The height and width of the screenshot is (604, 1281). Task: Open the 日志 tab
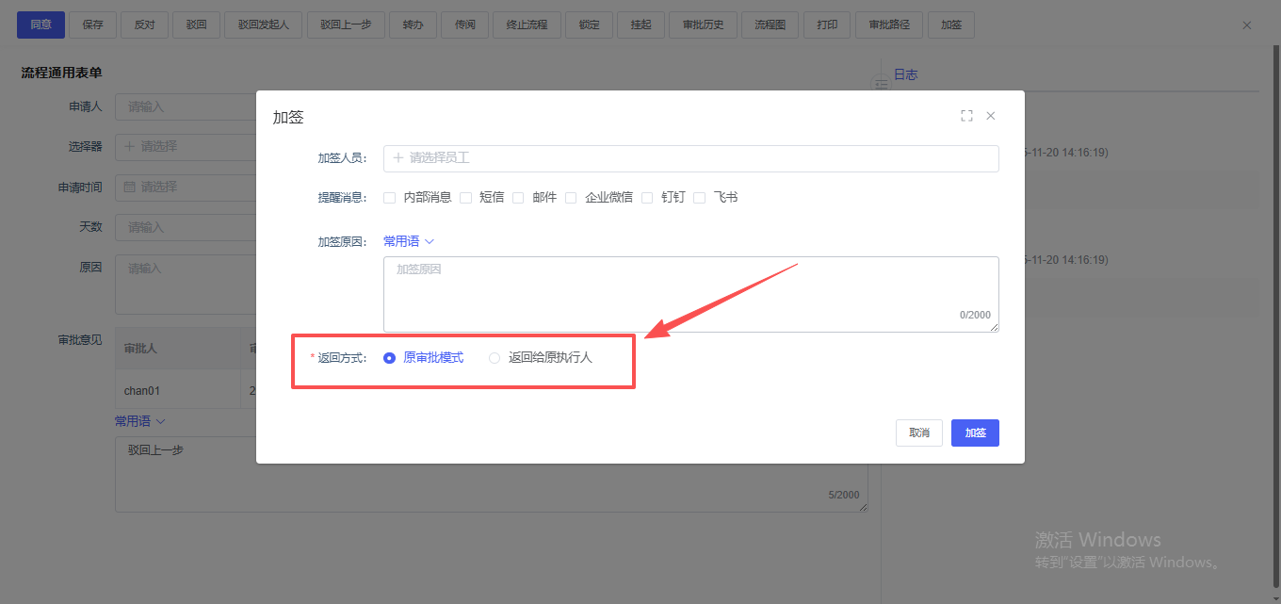coord(905,74)
